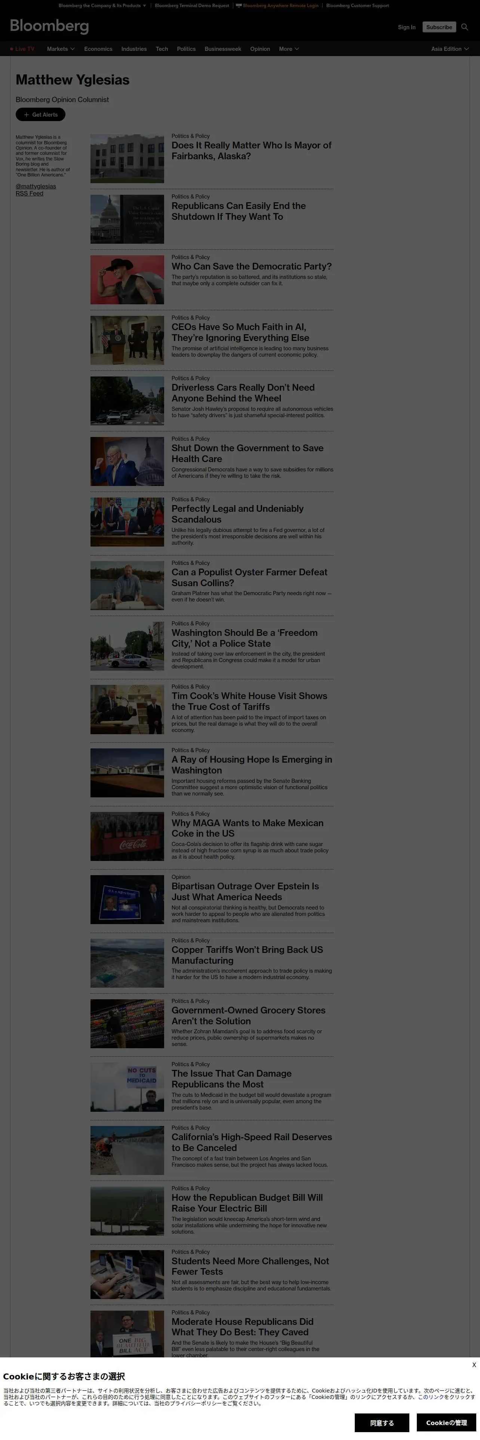
Task: Click Sign In
Action: click(x=407, y=27)
